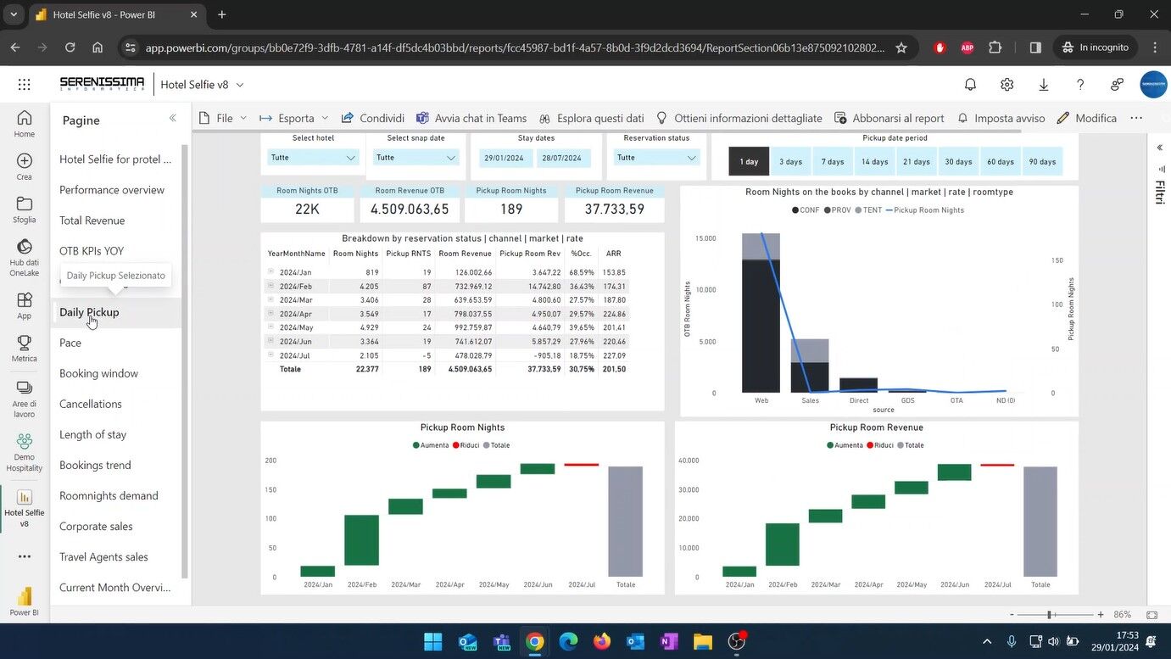The height and width of the screenshot is (659, 1171).
Task: Open the Reservation status dropdown
Action: click(656, 158)
